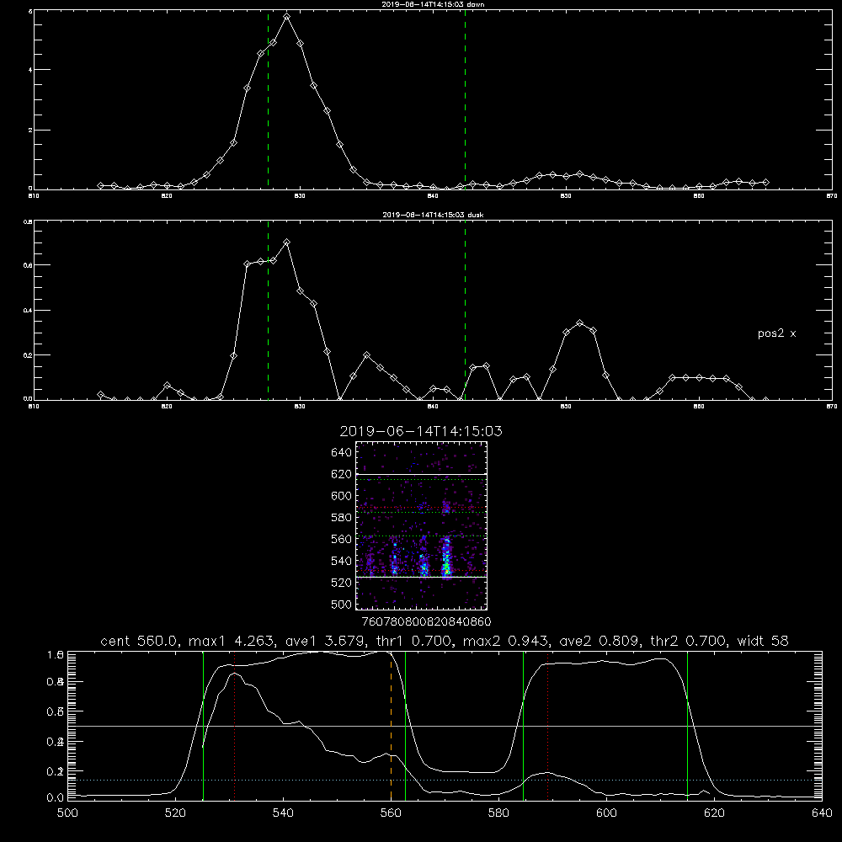Click the "2019-06-14T14:15:03 dawn" plot title
The height and width of the screenshot is (842, 842).
433,4
